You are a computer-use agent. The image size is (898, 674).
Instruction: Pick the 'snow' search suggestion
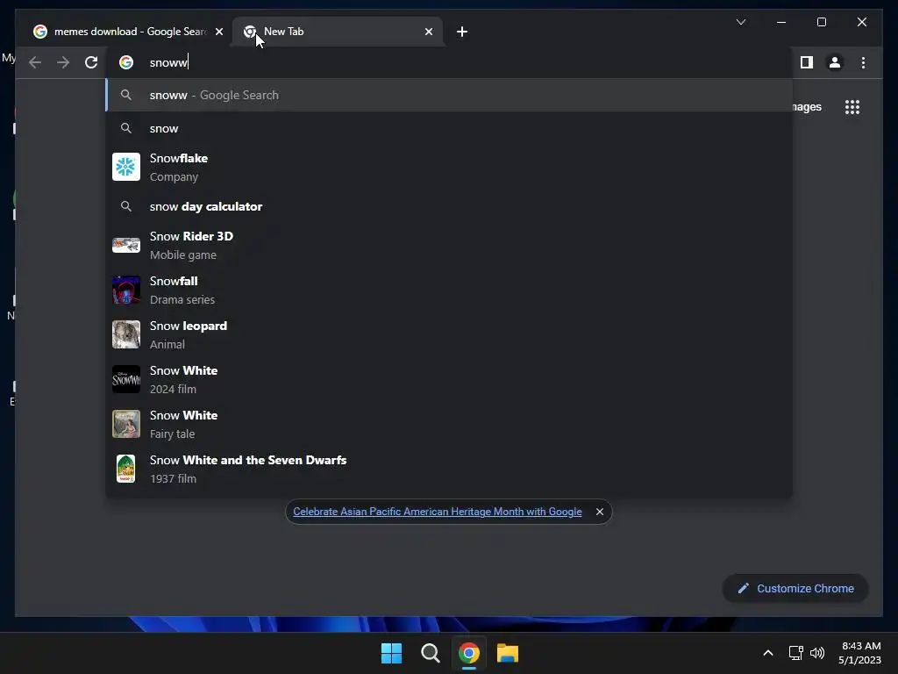[449, 128]
